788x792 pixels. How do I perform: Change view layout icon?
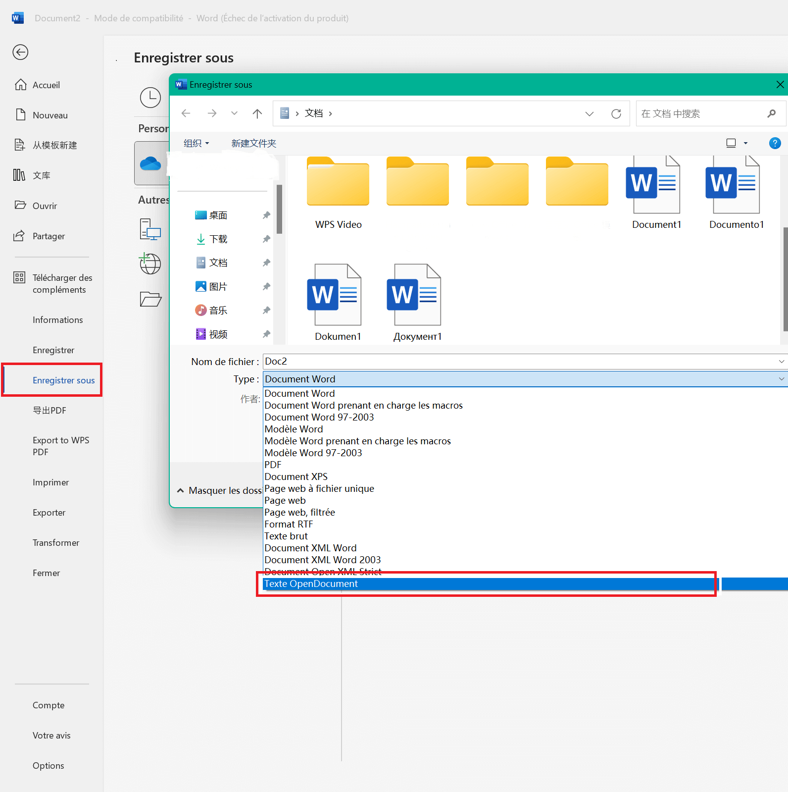click(x=731, y=143)
